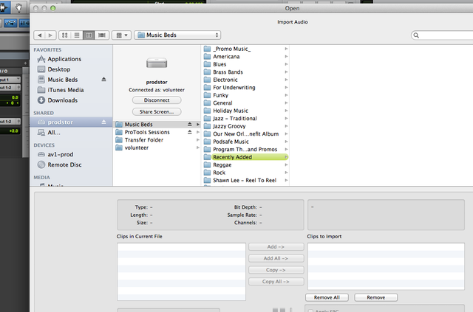Eject the prodstor shared server
The image size is (473, 312).
pyautogui.click(x=104, y=122)
